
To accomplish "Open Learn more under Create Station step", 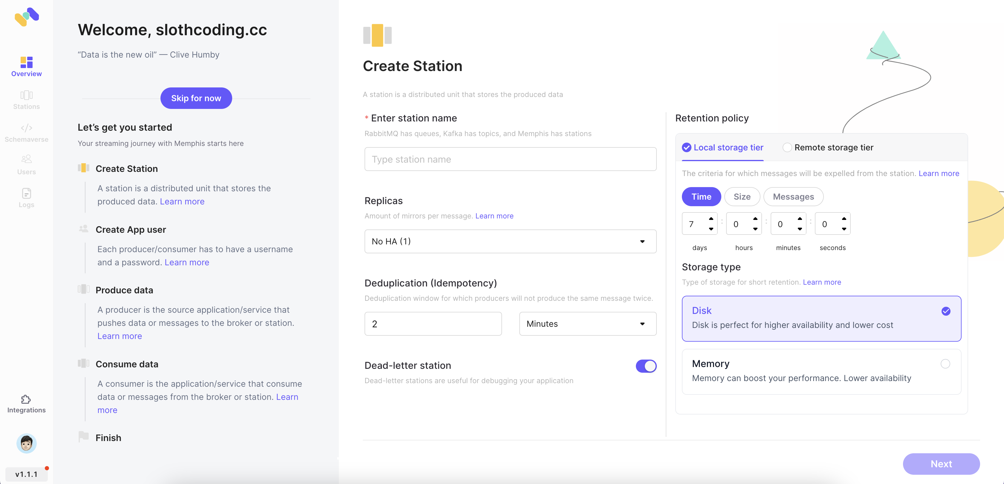I will pos(182,201).
